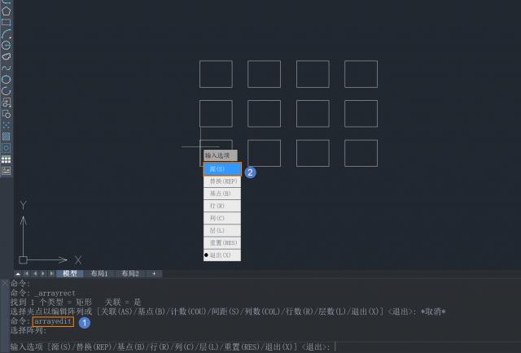The image size is (521, 353).
Task: Select the Multiline Text tool
Action: point(6,171)
